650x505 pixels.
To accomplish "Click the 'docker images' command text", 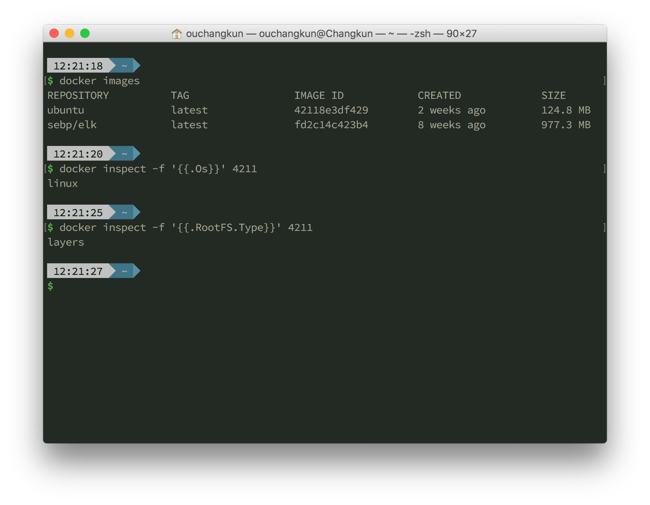I will [99, 81].
